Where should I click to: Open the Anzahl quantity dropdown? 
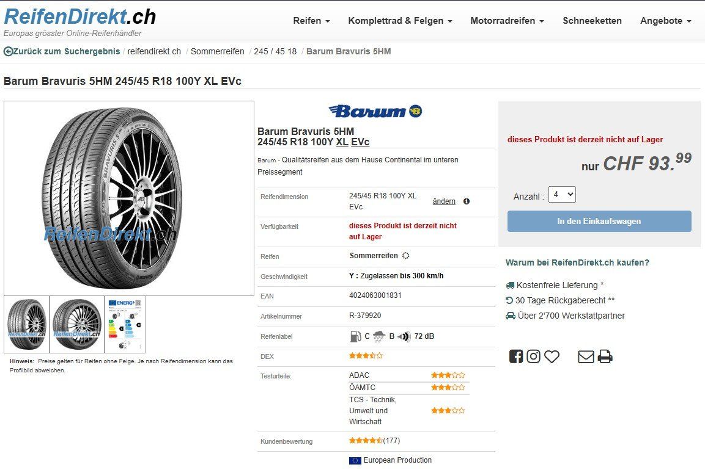pyautogui.click(x=562, y=194)
